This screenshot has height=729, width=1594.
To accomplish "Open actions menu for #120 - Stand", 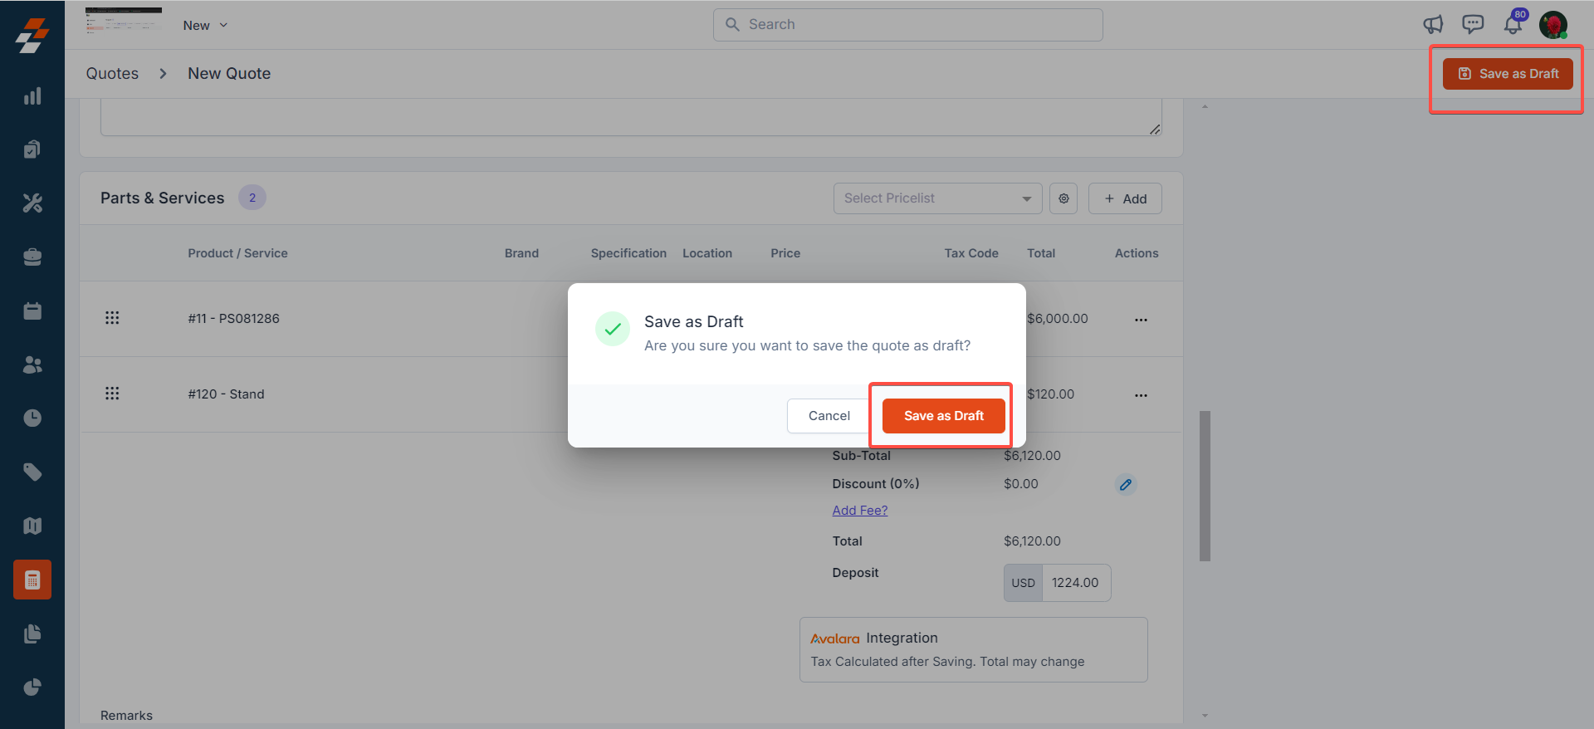I will (x=1141, y=395).
